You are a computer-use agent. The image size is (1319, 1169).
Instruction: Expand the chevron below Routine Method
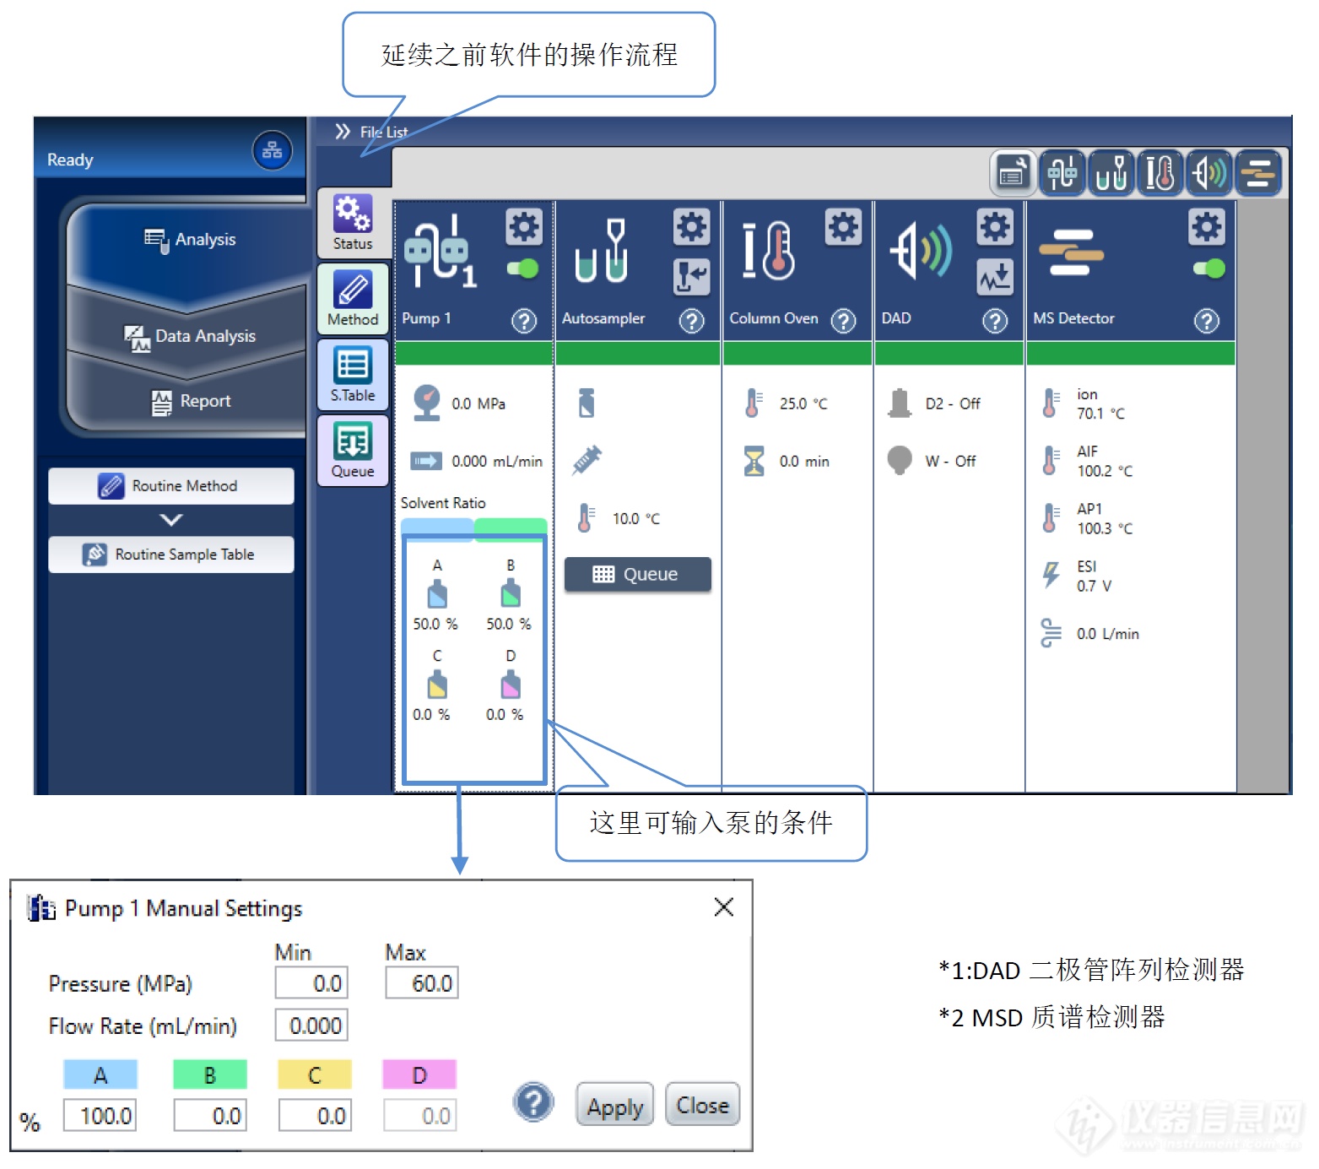171,520
